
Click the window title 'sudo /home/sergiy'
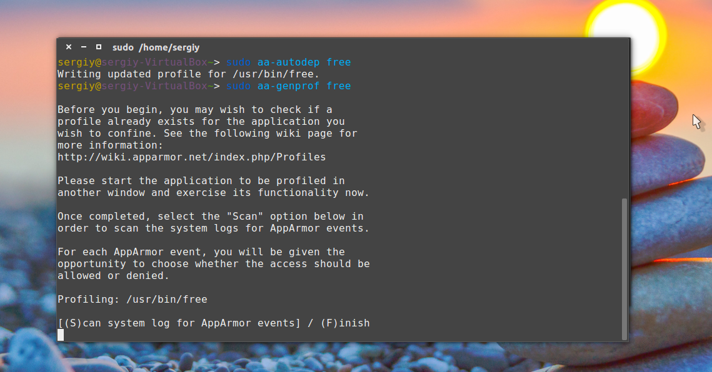[156, 47]
